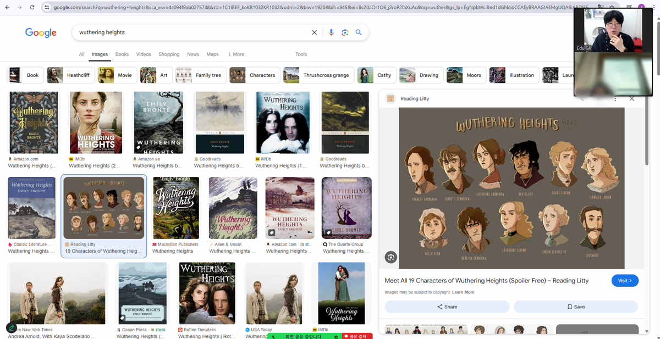Switch to the Videos tab

coord(144,54)
